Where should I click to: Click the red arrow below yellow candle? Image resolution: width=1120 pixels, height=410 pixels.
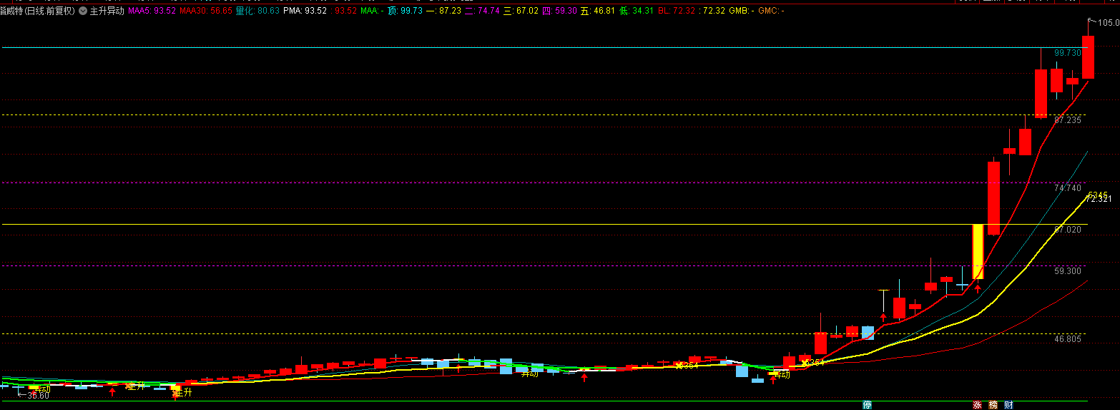click(x=978, y=289)
